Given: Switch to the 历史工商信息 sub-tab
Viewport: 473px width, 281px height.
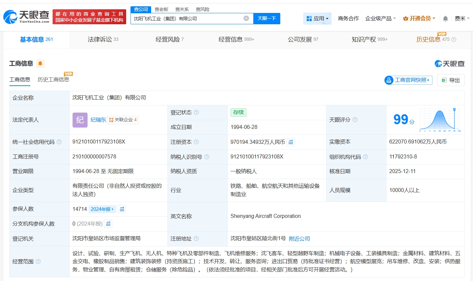Looking at the screenshot, I should (53, 80).
